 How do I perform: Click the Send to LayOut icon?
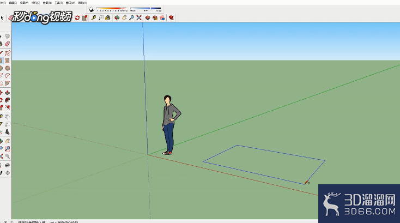[162, 17]
